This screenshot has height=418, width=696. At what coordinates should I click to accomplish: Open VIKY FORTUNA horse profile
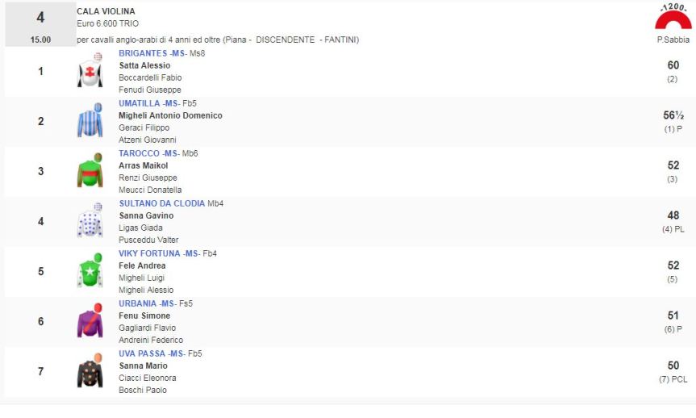tap(148, 253)
